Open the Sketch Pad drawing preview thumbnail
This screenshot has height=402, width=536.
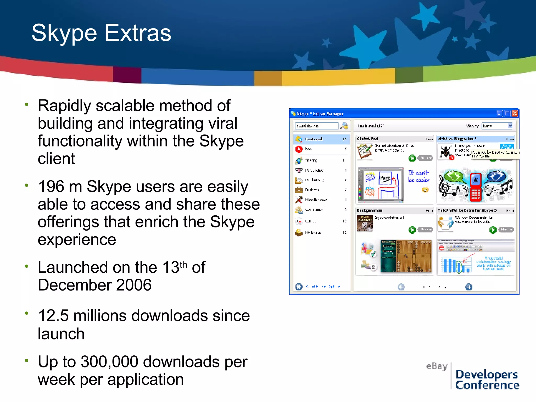point(381,185)
